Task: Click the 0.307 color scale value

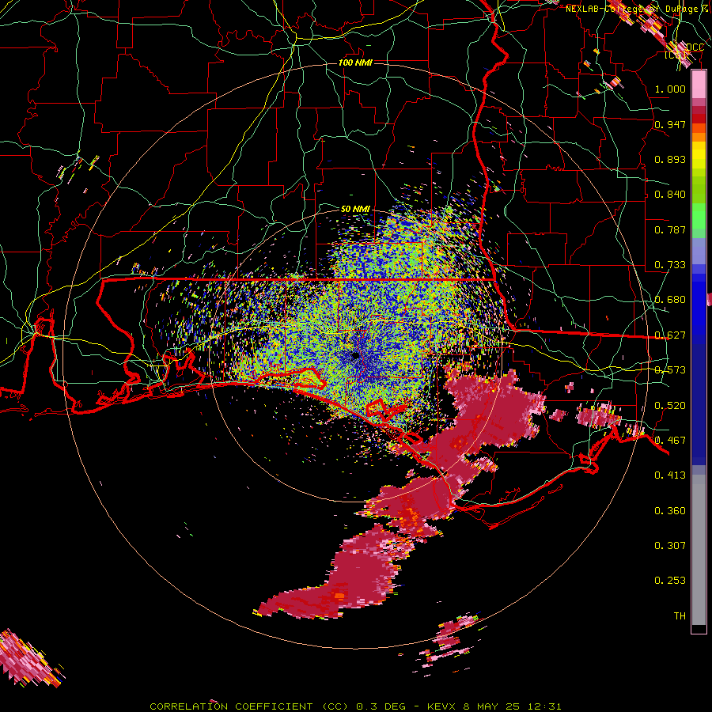Action: click(x=670, y=546)
